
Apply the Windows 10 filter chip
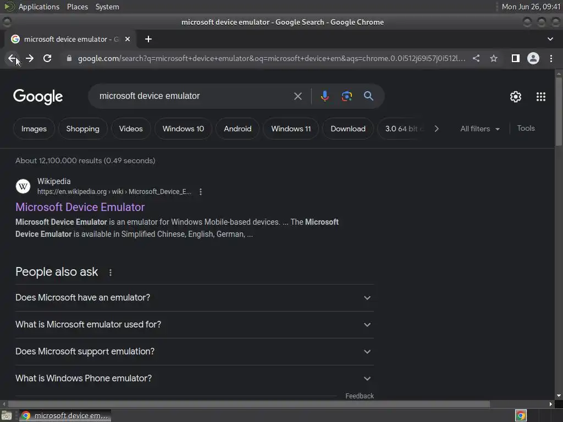(x=183, y=129)
